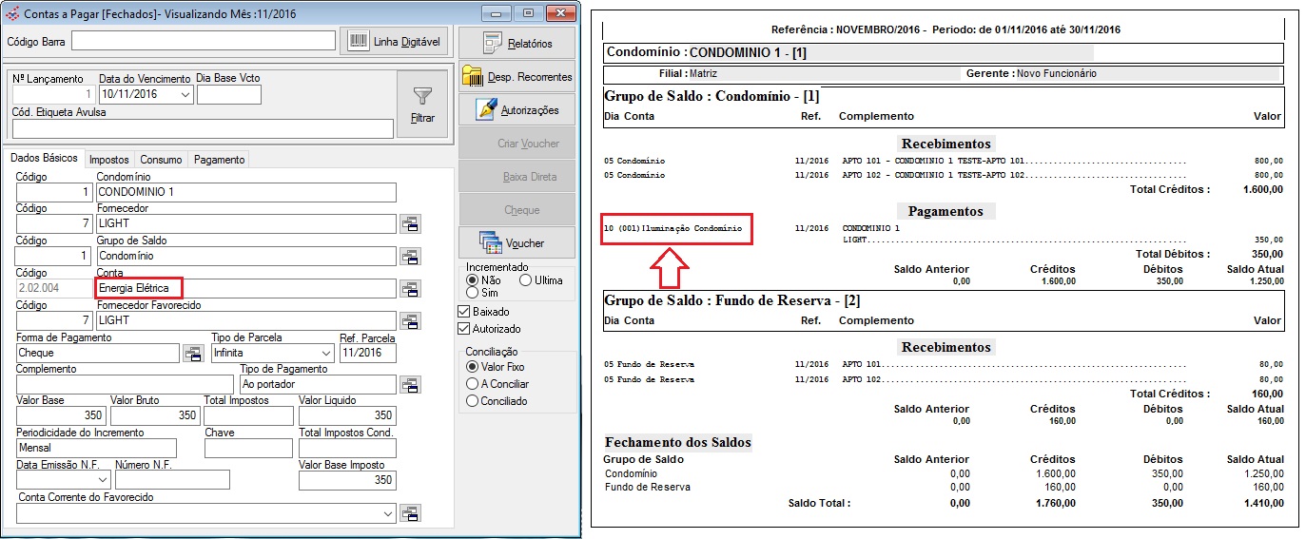Screen dimensions: 1306x539
Task: Click the Cheque button
Action: click(517, 210)
